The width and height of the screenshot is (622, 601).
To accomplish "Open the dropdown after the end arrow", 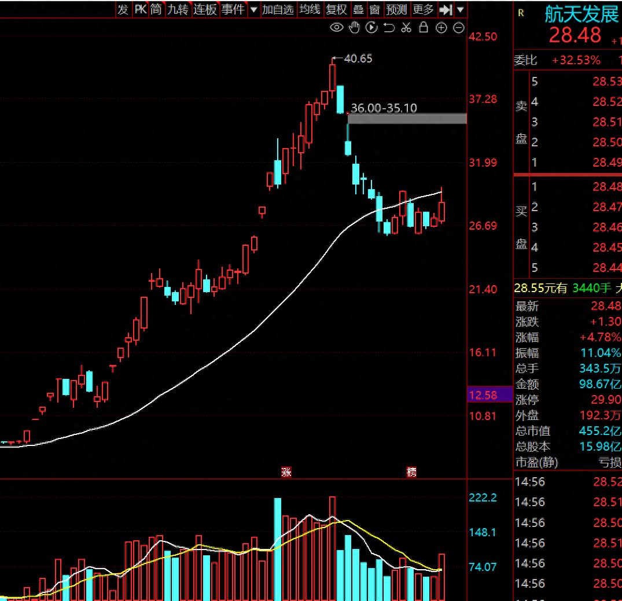I will pos(460,9).
